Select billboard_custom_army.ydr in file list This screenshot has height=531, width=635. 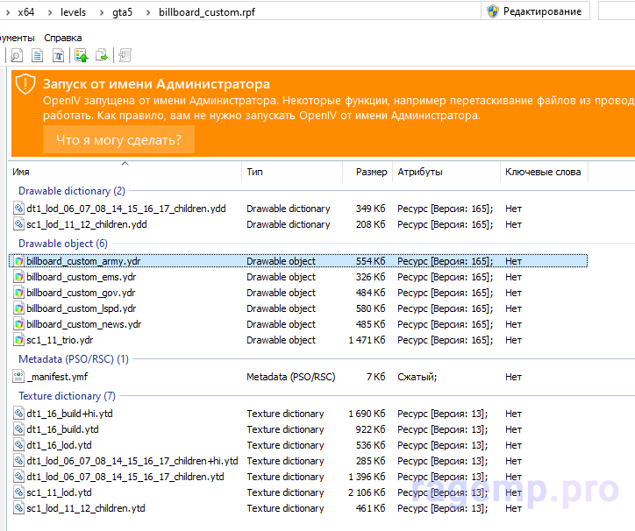pyautogui.click(x=82, y=261)
